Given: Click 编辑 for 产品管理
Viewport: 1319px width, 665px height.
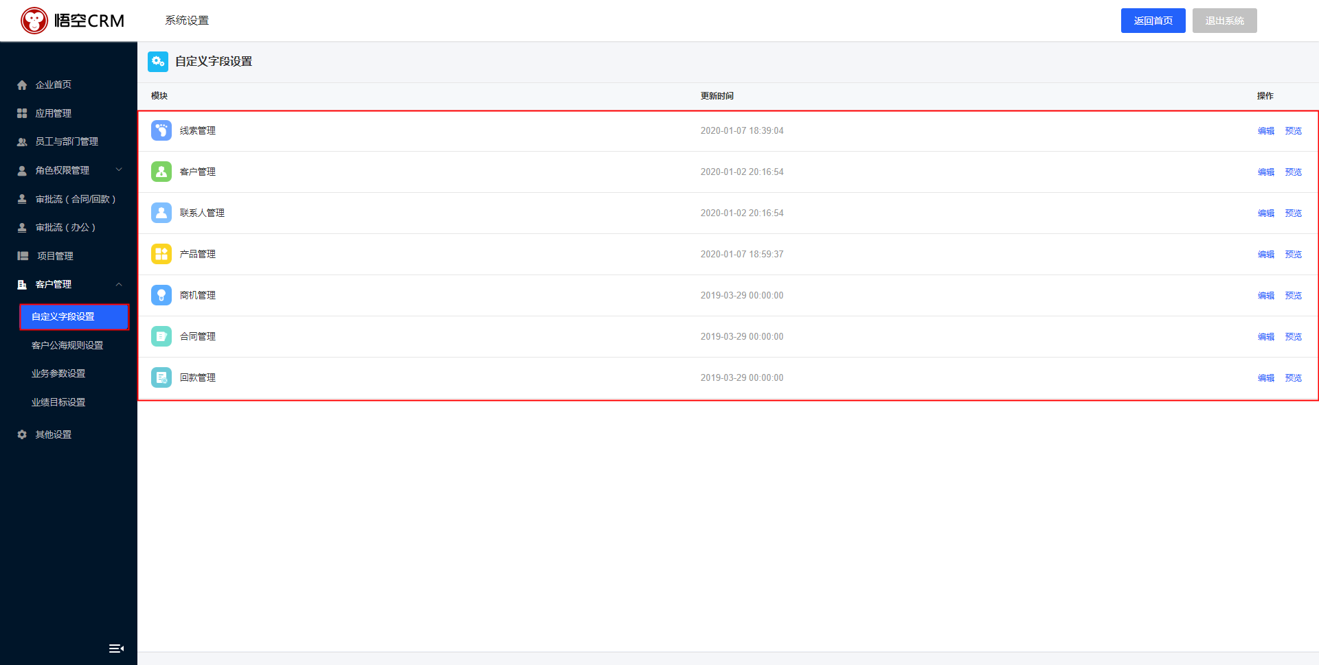Looking at the screenshot, I should (x=1266, y=254).
